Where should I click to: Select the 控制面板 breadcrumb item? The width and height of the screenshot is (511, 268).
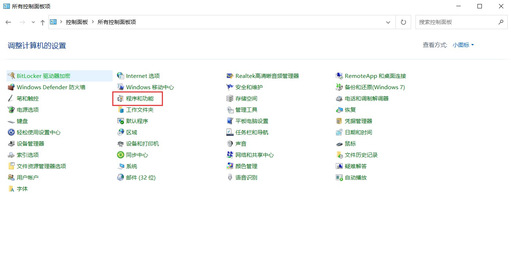[77, 22]
